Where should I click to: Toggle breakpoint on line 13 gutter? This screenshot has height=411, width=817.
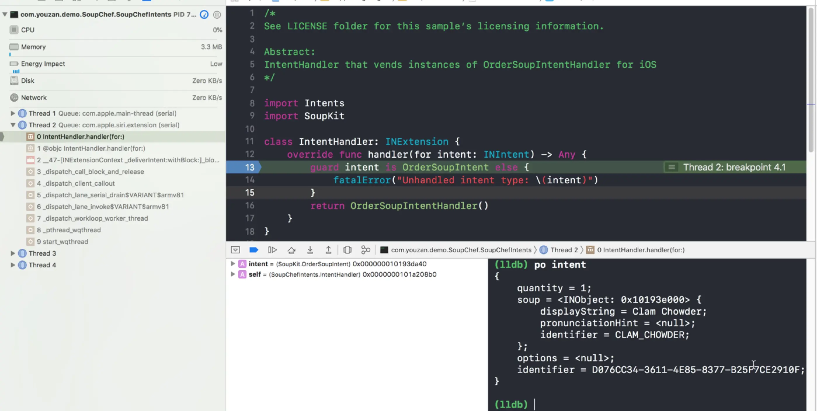tap(249, 167)
